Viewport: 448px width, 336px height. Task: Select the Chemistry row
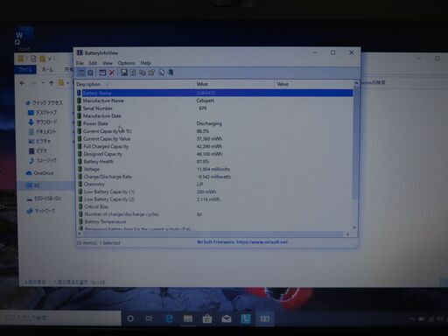pos(214,185)
